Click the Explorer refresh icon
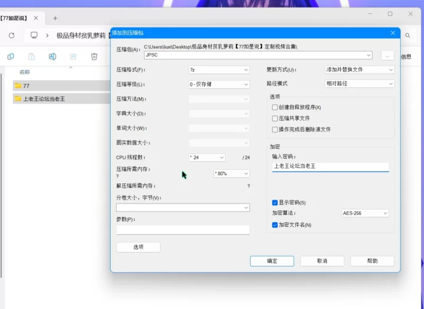Screen dimensions: 424x309 [x=11, y=36]
